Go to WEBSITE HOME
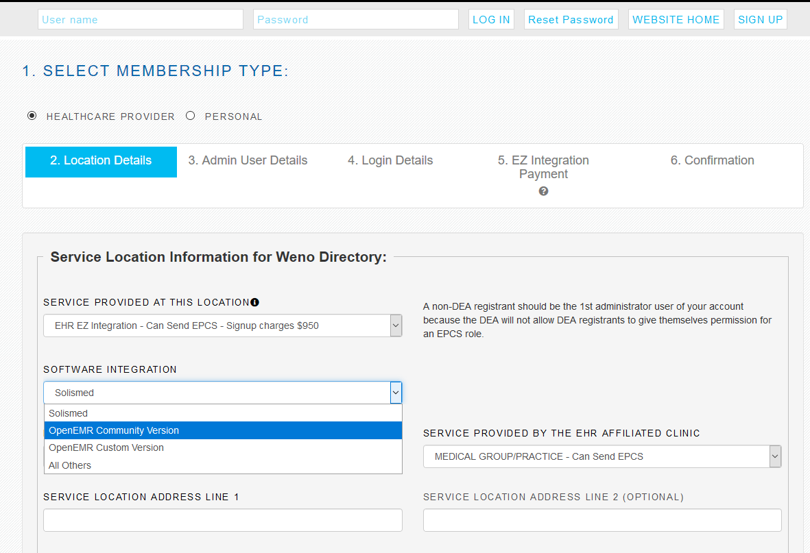The width and height of the screenshot is (810, 553). 676,20
